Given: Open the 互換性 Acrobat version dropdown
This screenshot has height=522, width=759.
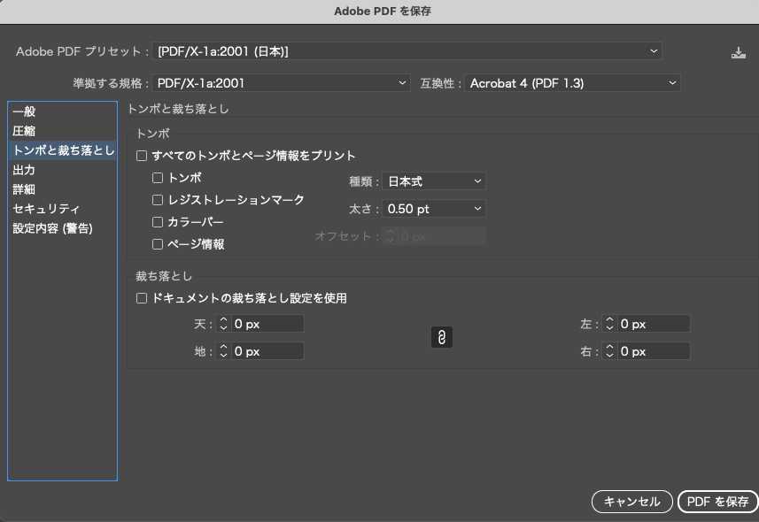Looking at the screenshot, I should [572, 83].
